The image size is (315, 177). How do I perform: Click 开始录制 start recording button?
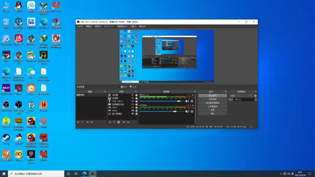click(x=213, y=99)
